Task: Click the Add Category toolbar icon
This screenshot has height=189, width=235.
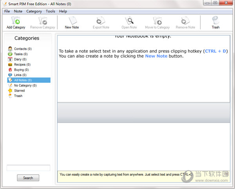Action: [x=16, y=20]
